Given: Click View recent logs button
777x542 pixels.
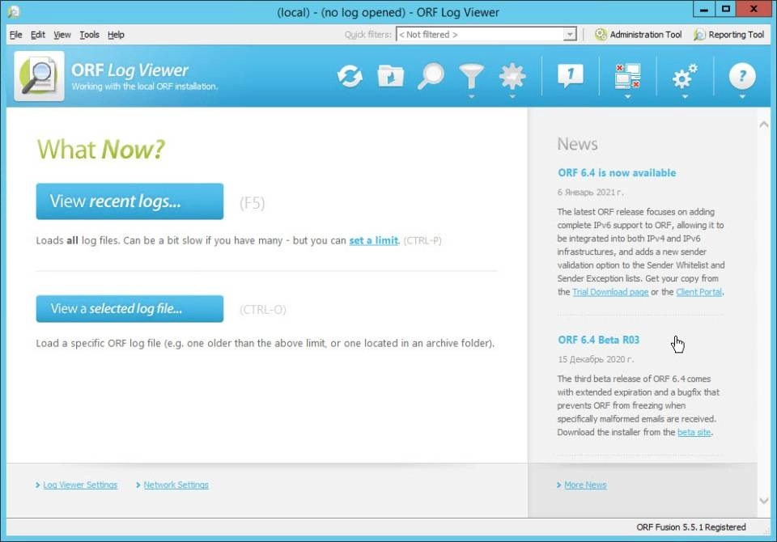Looking at the screenshot, I should click(129, 201).
